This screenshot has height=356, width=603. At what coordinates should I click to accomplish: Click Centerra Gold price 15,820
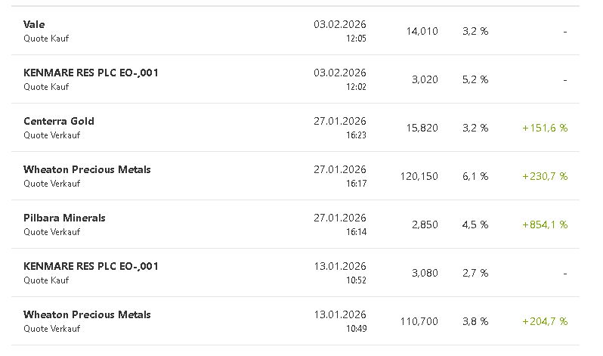[x=422, y=128]
